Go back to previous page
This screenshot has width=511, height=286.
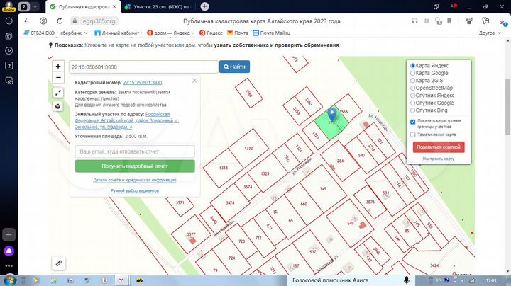coord(27,21)
